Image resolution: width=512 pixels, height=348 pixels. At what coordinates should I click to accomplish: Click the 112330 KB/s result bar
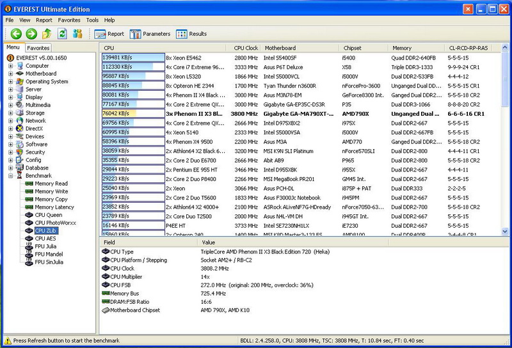(133, 67)
